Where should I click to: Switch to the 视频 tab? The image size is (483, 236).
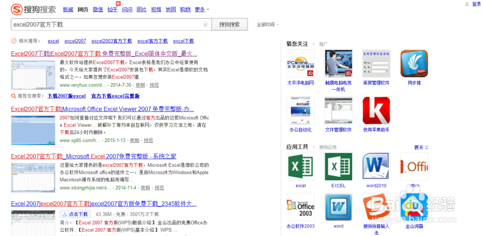pyautogui.click(x=156, y=10)
